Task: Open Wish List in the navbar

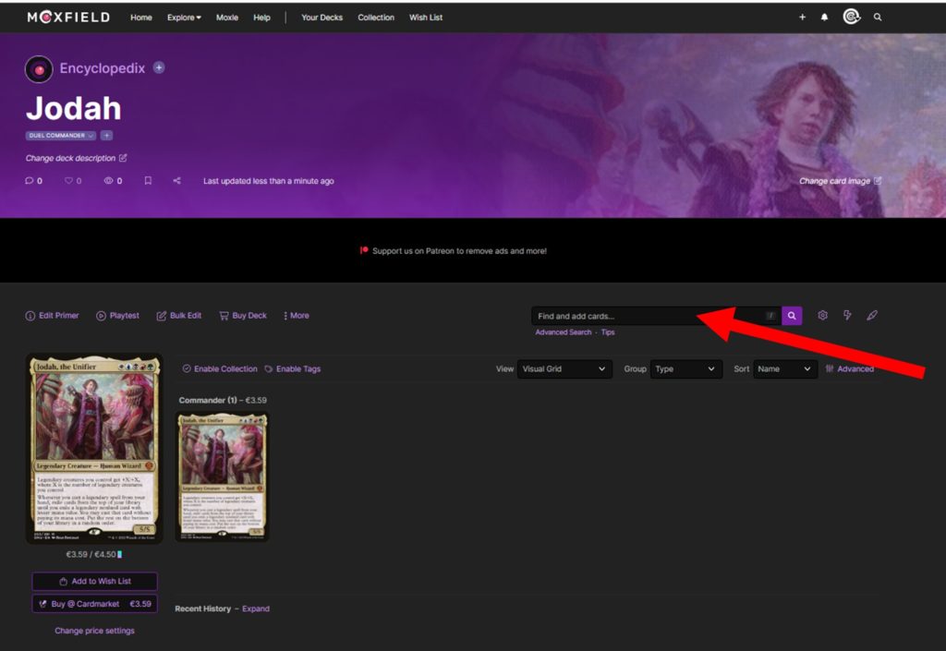Action: coord(426,18)
